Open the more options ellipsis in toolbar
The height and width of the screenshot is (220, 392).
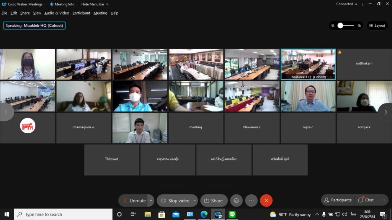[251, 201]
